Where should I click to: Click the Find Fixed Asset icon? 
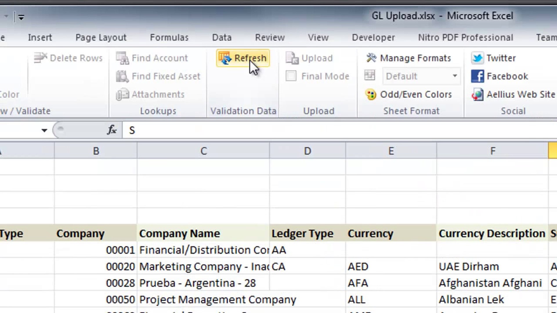[122, 76]
